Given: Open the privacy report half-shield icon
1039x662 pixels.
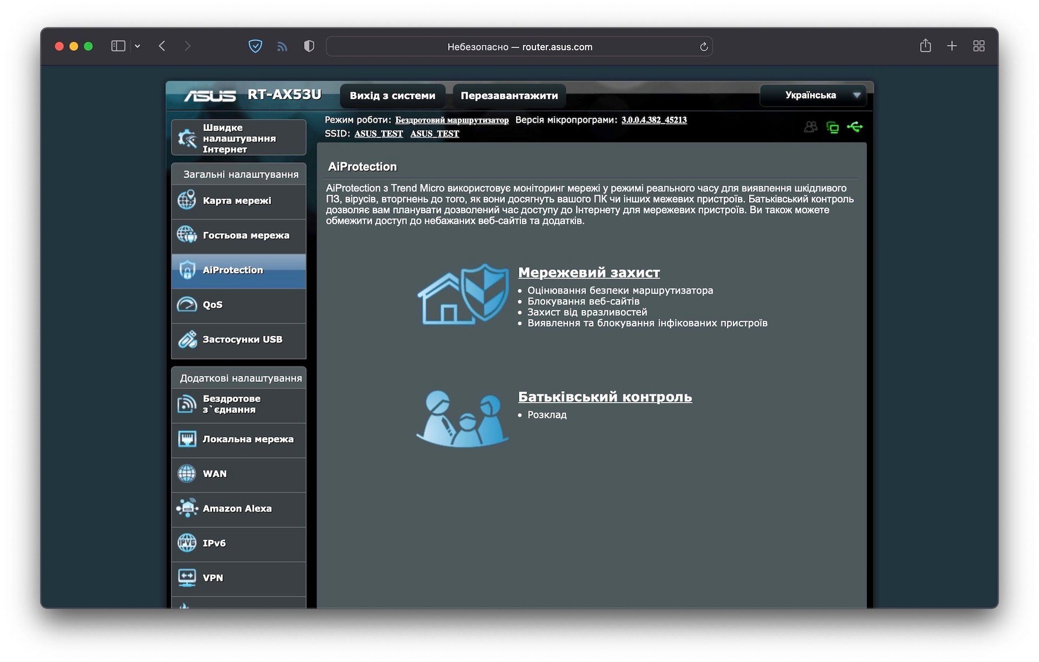Looking at the screenshot, I should 309,47.
